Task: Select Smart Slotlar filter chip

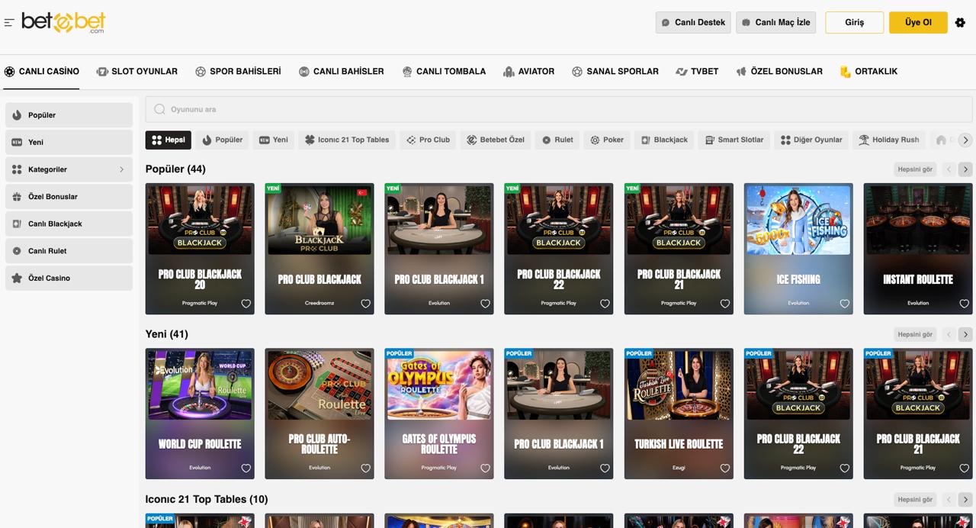Action: point(734,140)
